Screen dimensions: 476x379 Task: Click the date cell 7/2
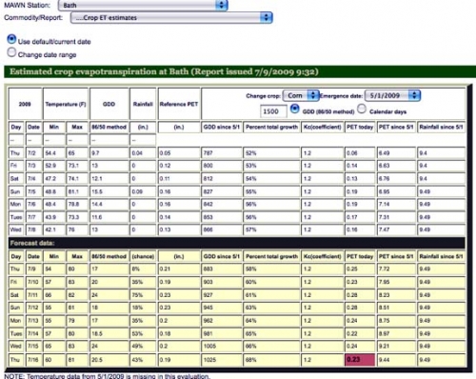(33, 153)
